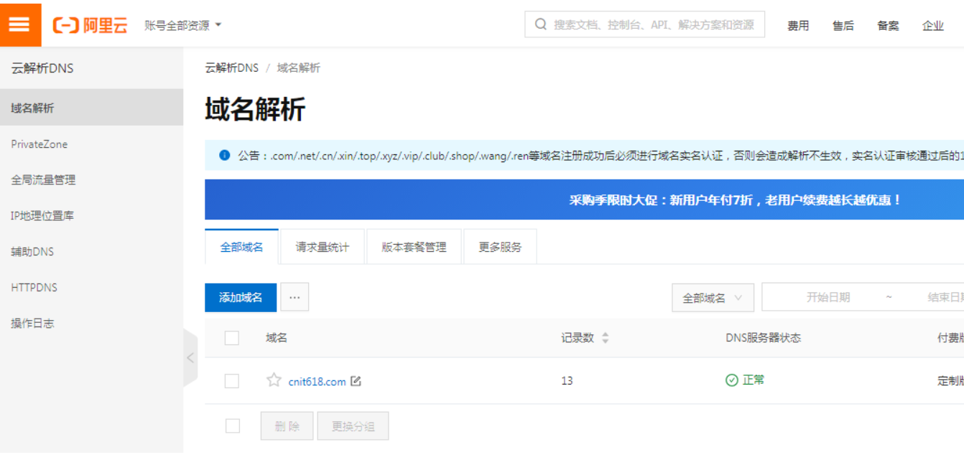The image size is (964, 470).
Task: Click the 采购季限时大促 promotion banner
Action: point(584,199)
